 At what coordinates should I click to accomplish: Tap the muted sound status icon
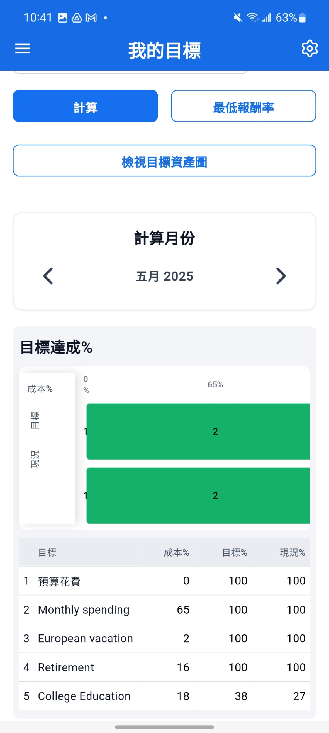[238, 17]
